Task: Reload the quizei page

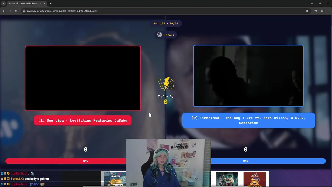Action: tap(16, 11)
